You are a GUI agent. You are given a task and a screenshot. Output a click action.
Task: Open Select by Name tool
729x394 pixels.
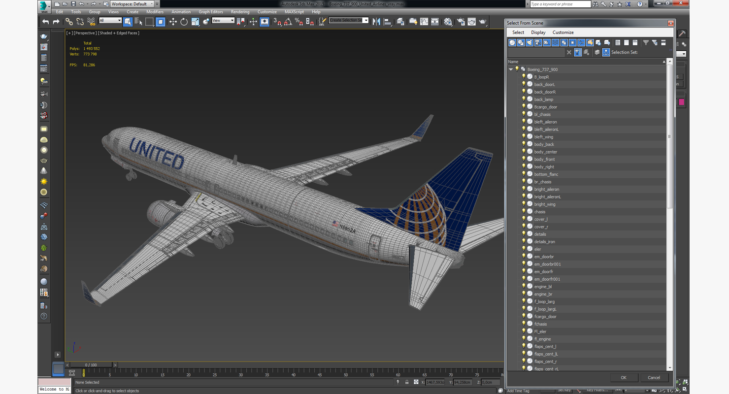click(138, 22)
